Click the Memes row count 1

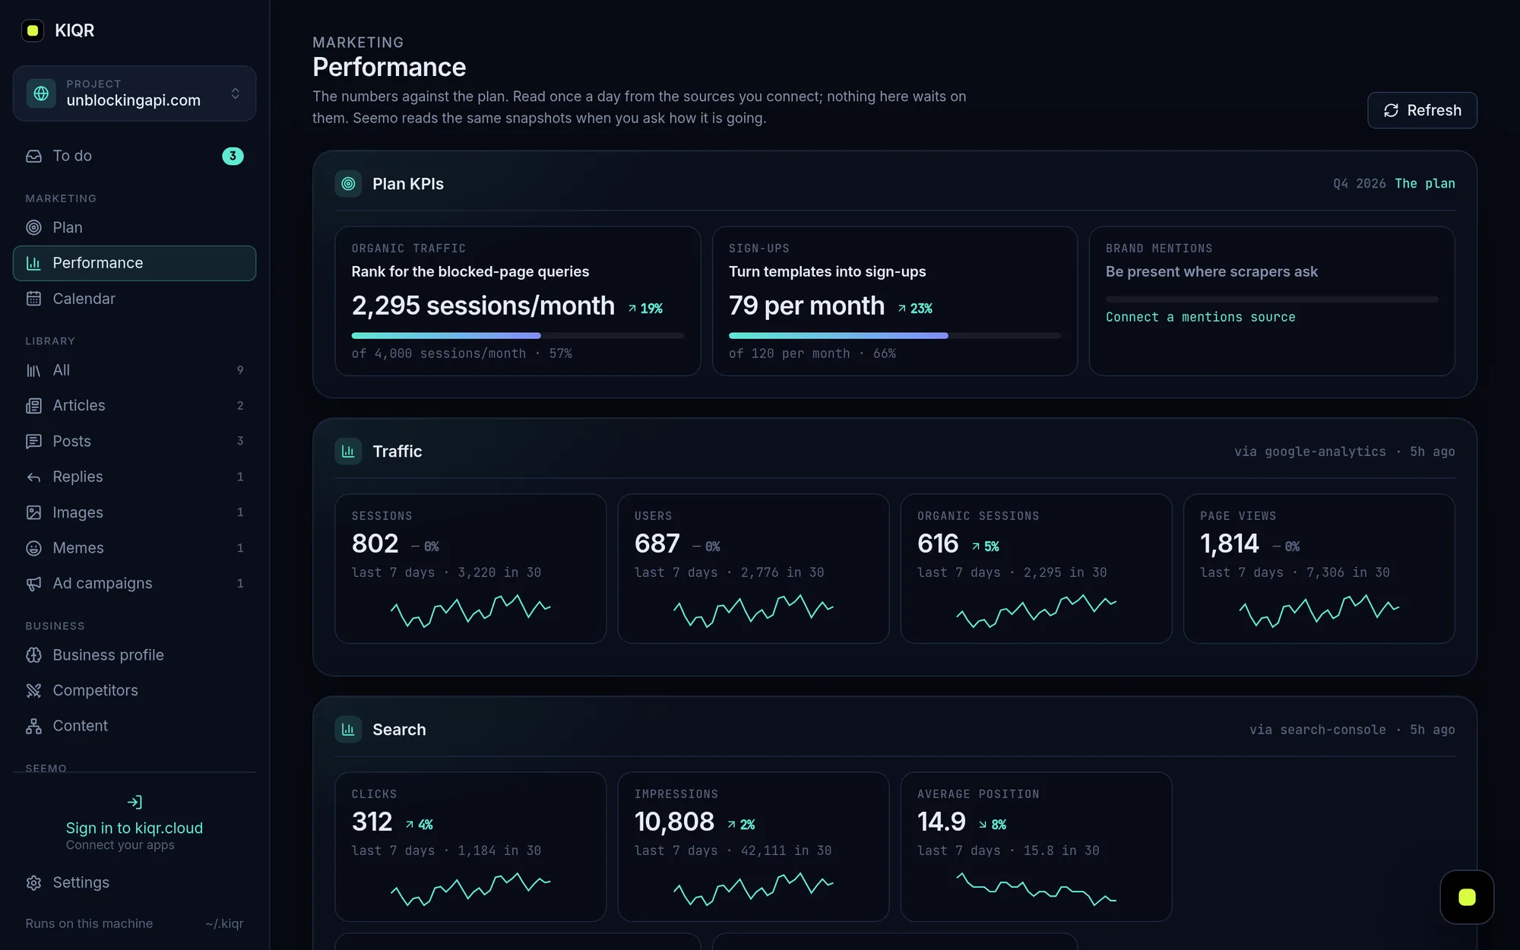(240, 548)
